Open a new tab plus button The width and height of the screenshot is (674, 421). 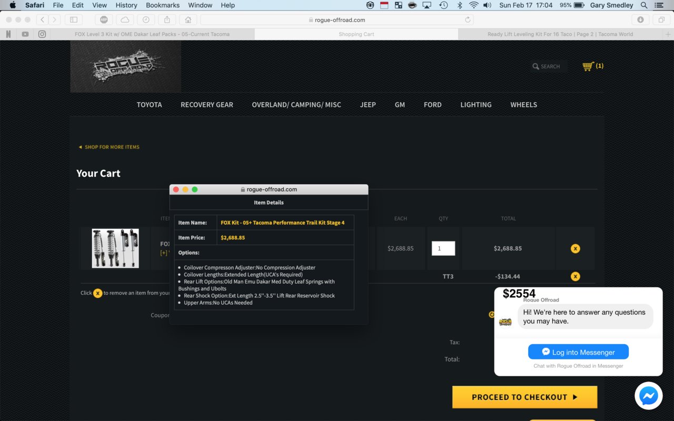point(668,34)
